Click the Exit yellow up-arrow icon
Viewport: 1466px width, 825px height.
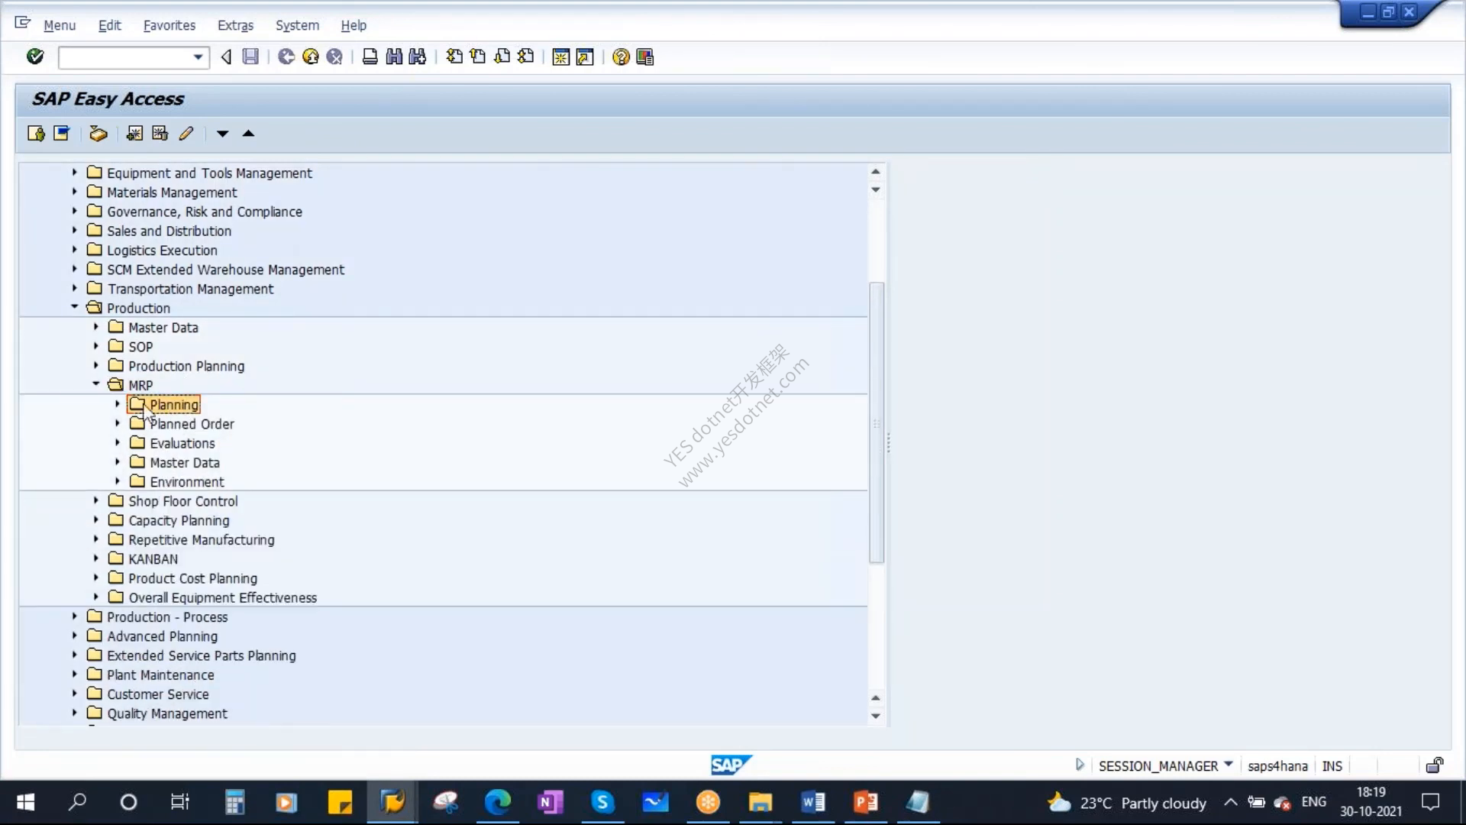coord(310,57)
